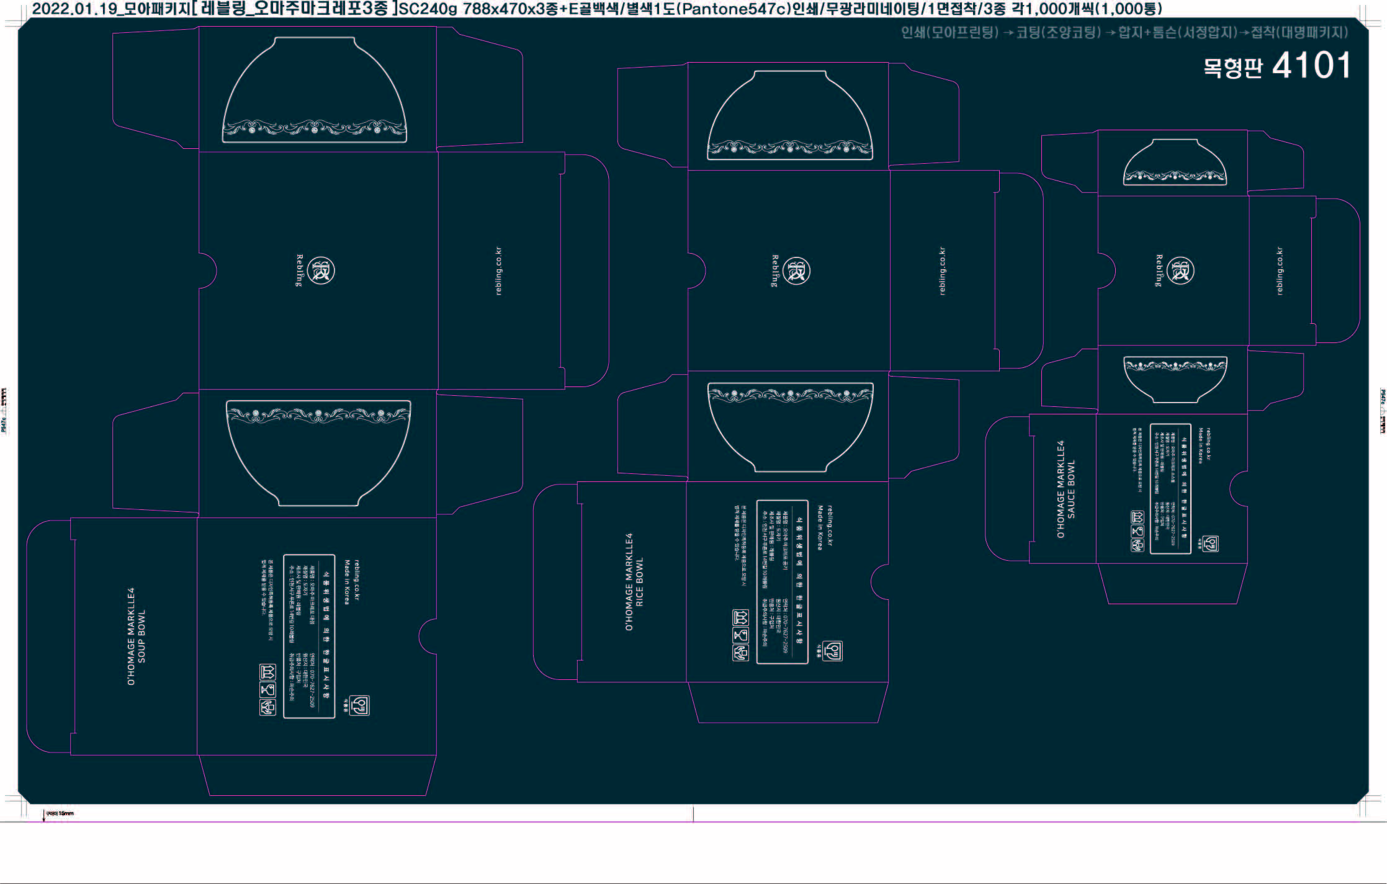1387x884 pixels.
Task: Click the 4101 die number text
Action: tap(1311, 66)
